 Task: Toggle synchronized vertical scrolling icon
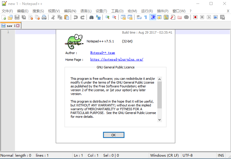coord(123,17)
